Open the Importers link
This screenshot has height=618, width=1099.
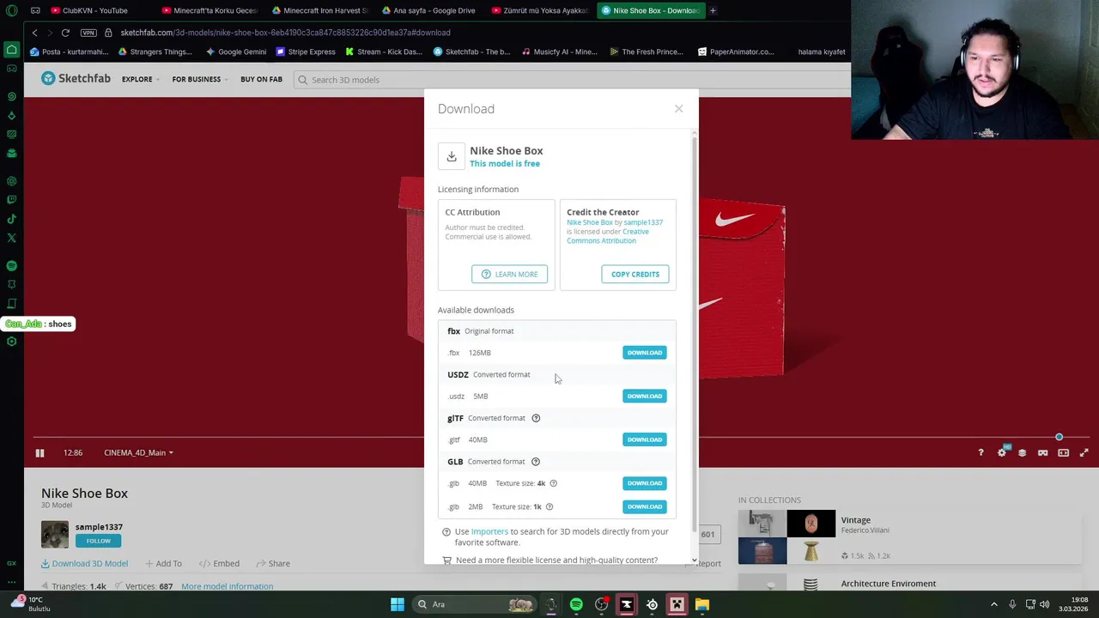coord(489,531)
